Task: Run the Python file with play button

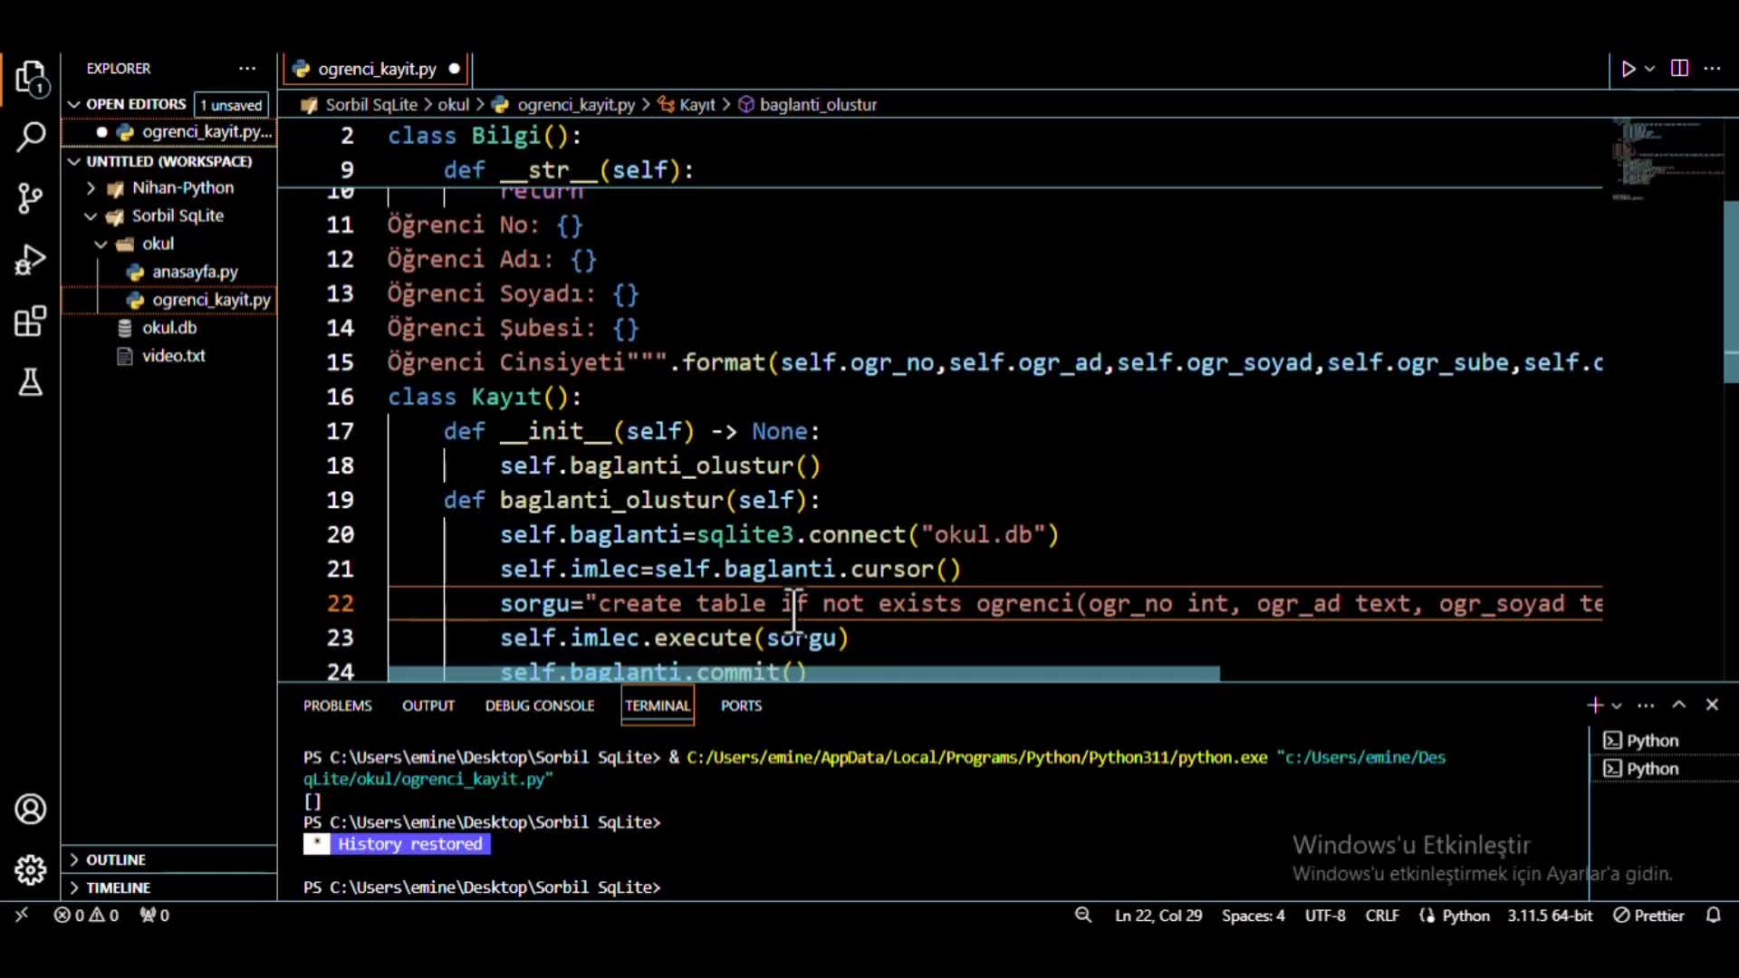Action: click(x=1628, y=69)
